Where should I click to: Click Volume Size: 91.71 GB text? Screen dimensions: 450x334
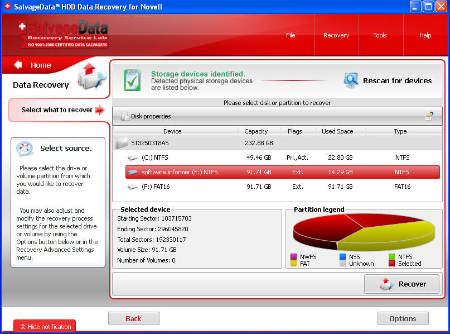click(147, 250)
